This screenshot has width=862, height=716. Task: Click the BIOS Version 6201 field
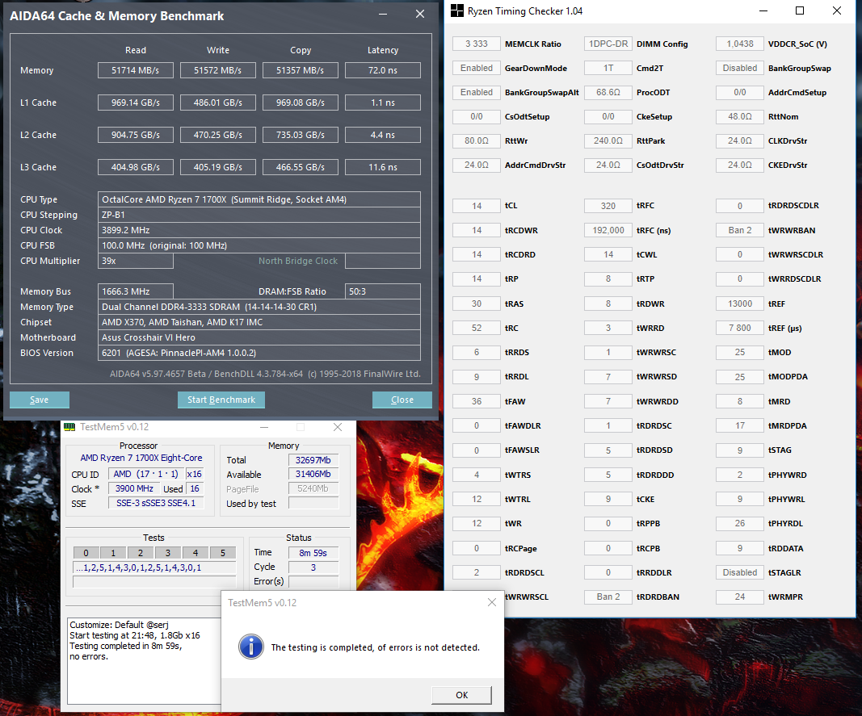[259, 353]
